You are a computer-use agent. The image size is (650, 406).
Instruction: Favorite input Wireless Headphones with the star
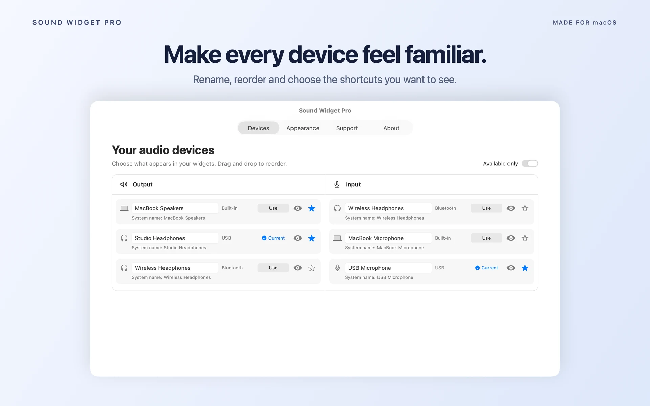(525, 208)
